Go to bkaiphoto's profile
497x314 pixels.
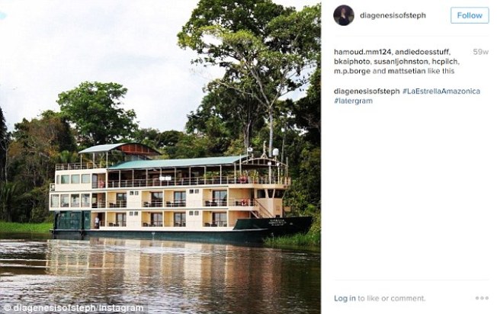tap(353, 61)
